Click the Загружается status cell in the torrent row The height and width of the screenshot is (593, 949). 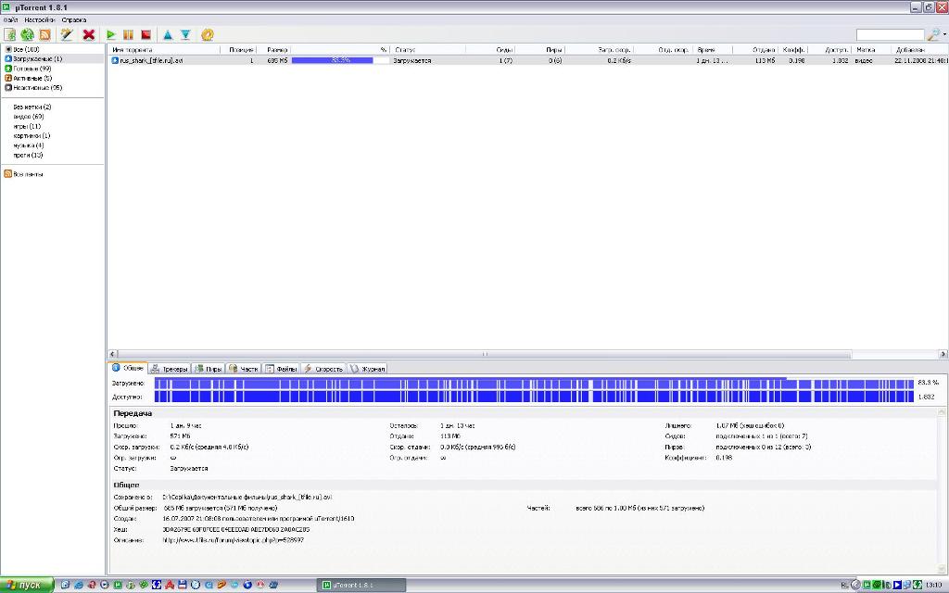412,60
